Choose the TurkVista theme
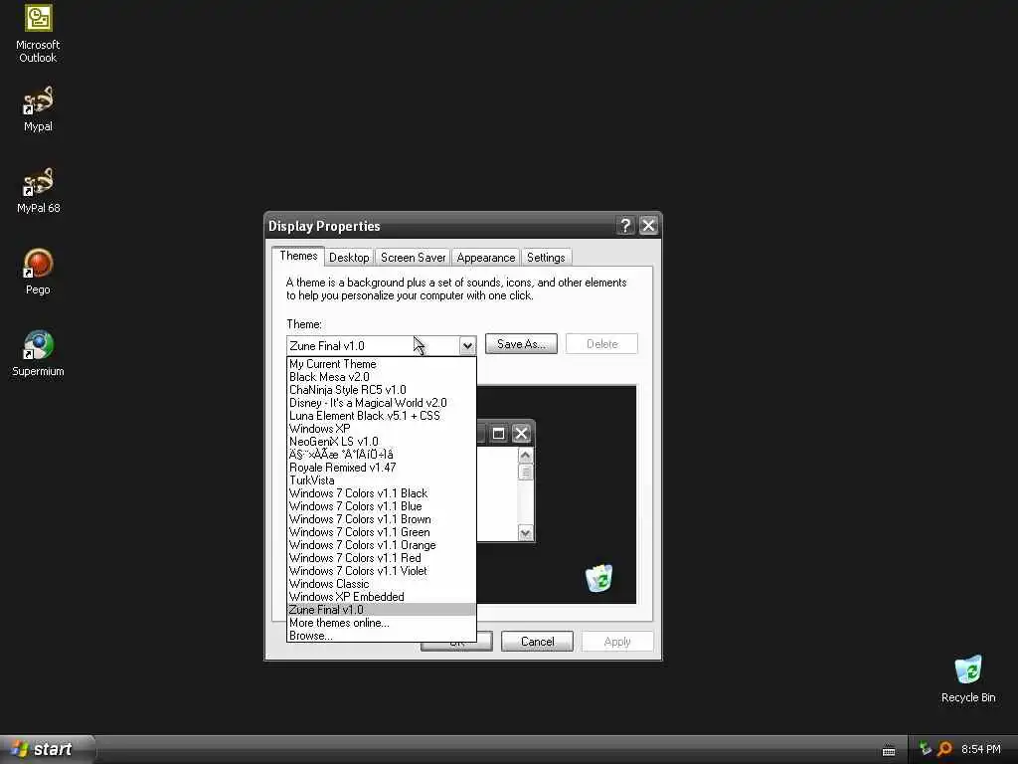1018x764 pixels. pos(381,480)
